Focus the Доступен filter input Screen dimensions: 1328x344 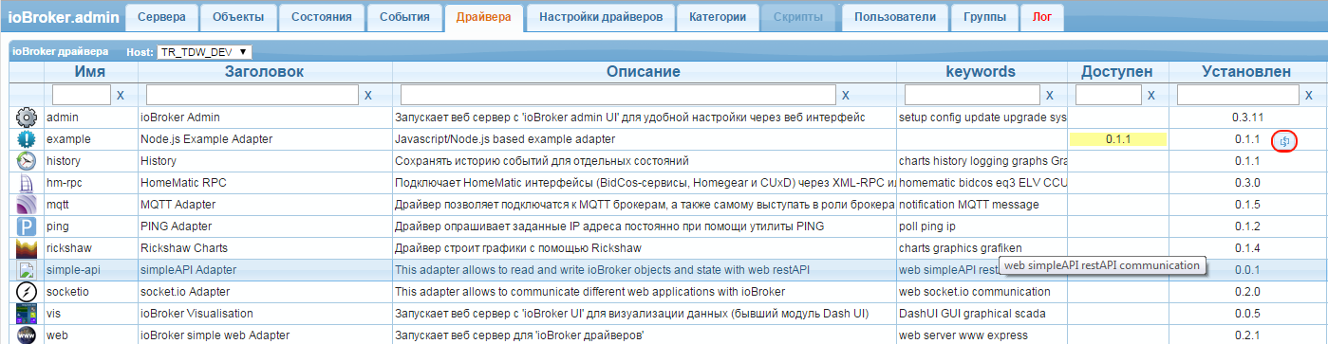(x=1109, y=95)
